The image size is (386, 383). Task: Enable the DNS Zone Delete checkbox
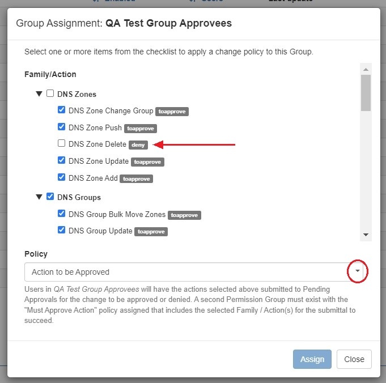coord(61,144)
